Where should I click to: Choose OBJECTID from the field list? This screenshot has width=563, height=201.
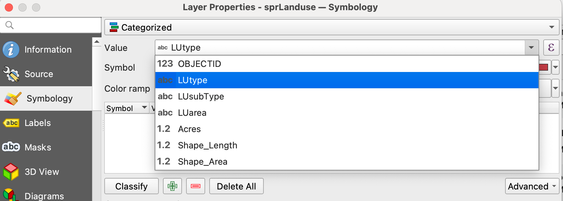click(199, 64)
